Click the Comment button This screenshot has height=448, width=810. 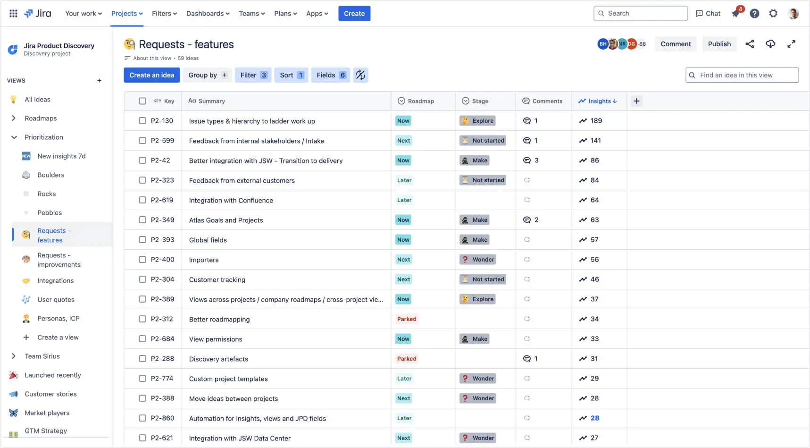(x=676, y=44)
